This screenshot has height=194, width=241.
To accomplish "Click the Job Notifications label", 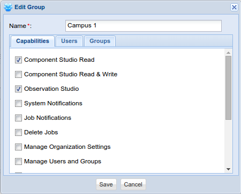I will click(48, 118).
